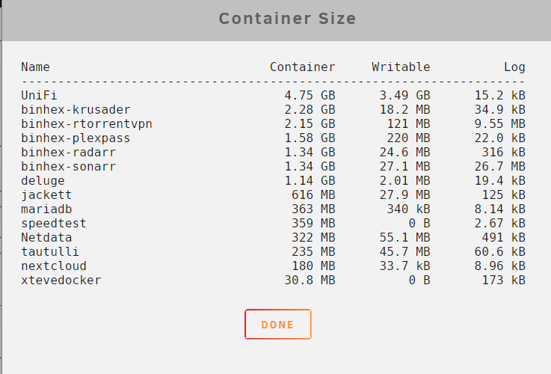The height and width of the screenshot is (374, 551).
Task: Click the Netdata container name
Action: coord(46,238)
